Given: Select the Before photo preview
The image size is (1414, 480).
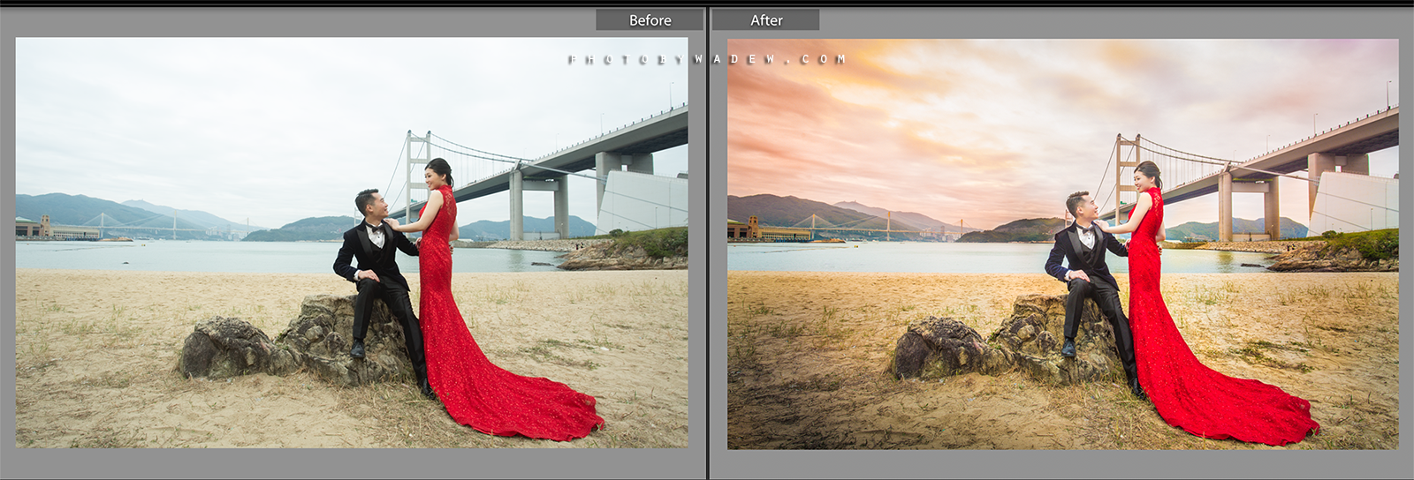Looking at the screenshot, I should pyautogui.click(x=352, y=243).
